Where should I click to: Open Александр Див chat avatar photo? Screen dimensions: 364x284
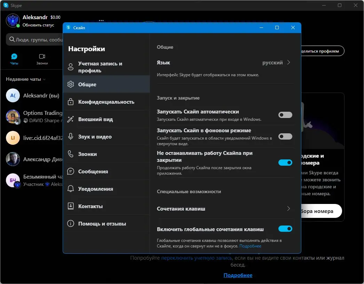pyautogui.click(x=13, y=159)
